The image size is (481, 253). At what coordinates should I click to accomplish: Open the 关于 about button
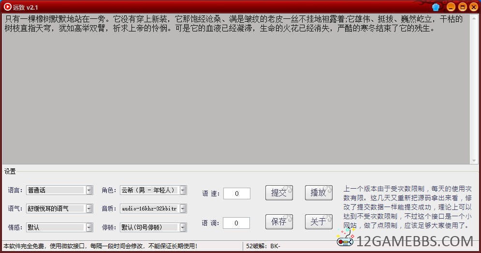click(x=319, y=222)
